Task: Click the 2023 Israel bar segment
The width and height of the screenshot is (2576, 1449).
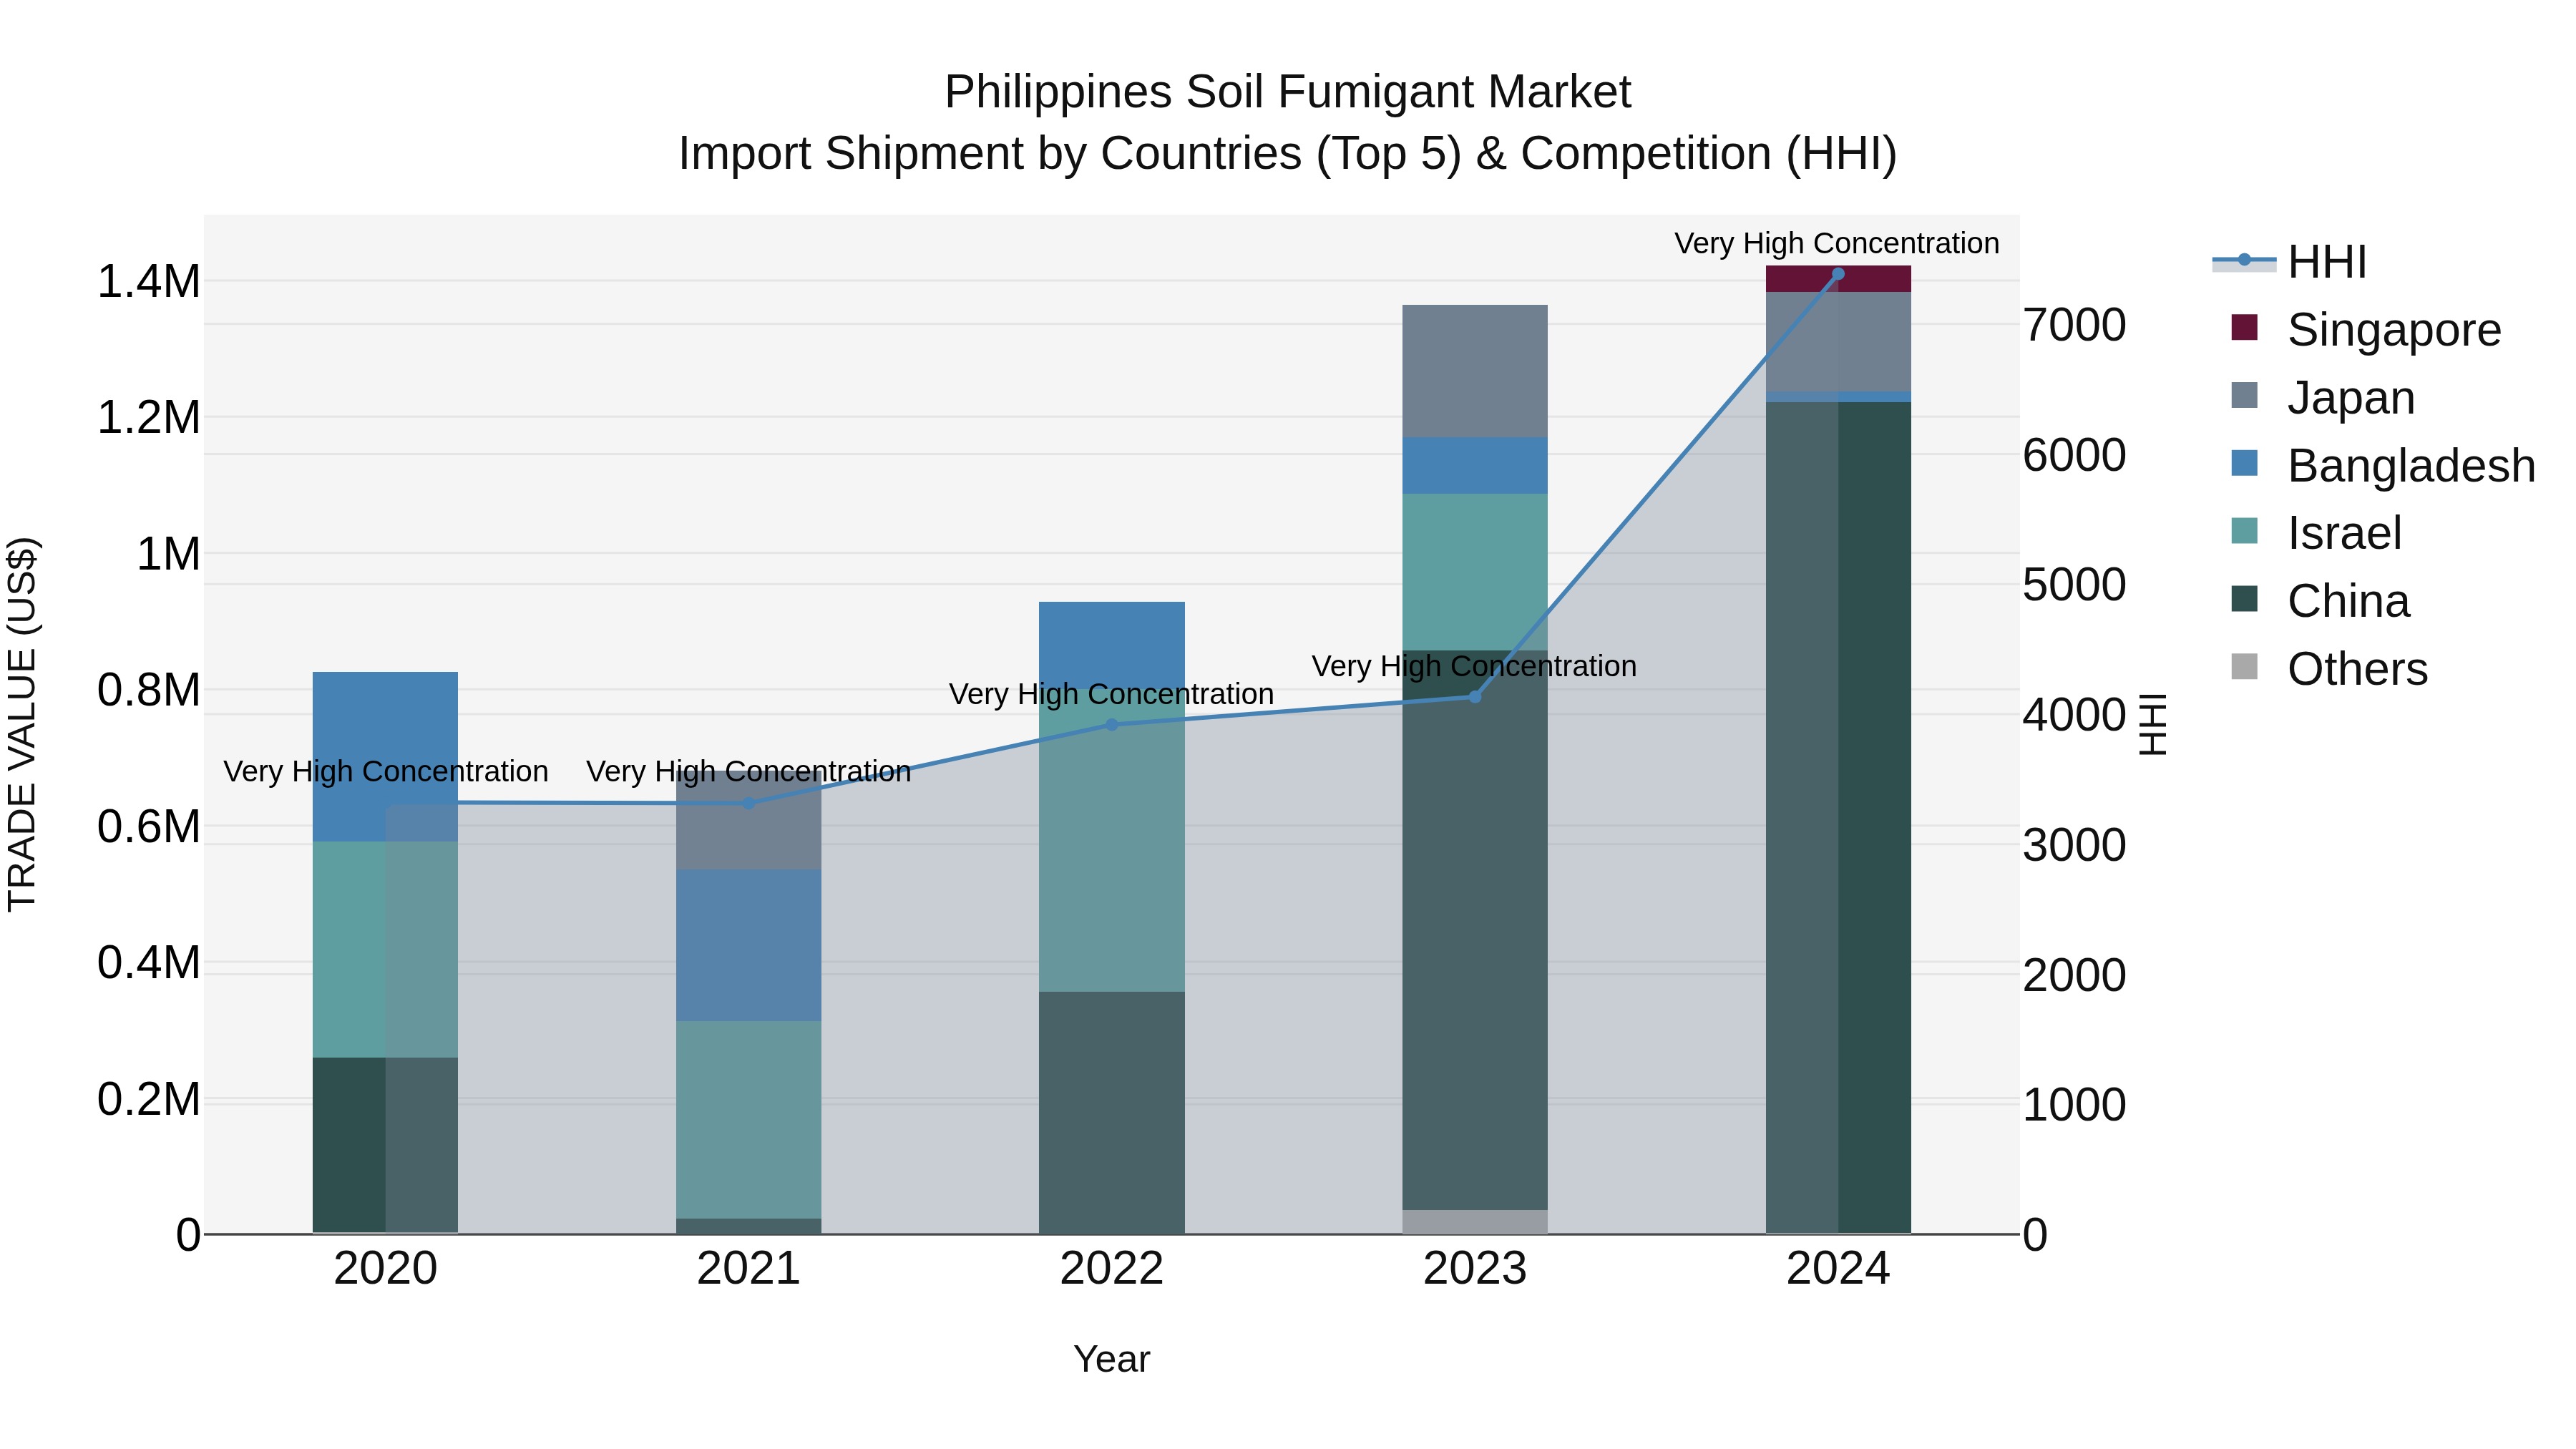Action: [1475, 572]
